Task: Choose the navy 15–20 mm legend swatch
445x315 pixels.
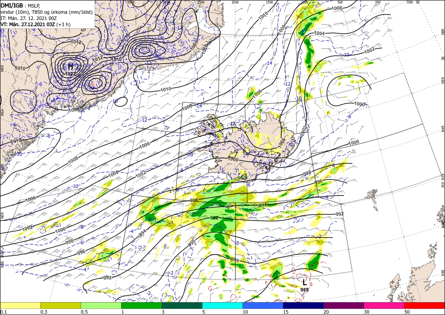Action: pyautogui.click(x=303, y=305)
